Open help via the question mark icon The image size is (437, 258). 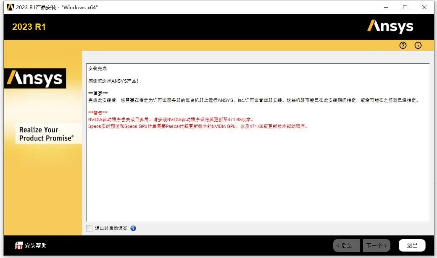[403, 45]
